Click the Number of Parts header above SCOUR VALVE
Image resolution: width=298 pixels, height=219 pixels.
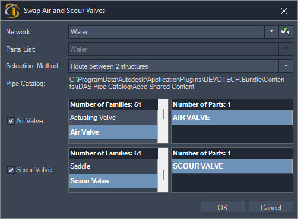point(232,153)
